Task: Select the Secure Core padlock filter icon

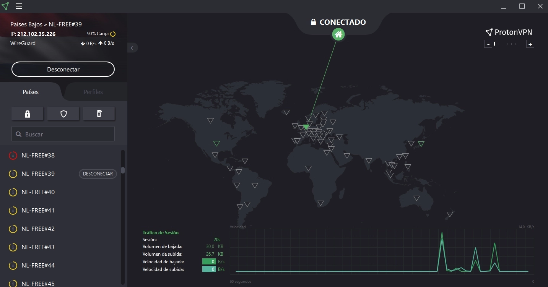Action: tap(27, 114)
